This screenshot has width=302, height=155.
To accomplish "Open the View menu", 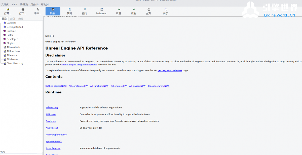I will click(15, 5).
